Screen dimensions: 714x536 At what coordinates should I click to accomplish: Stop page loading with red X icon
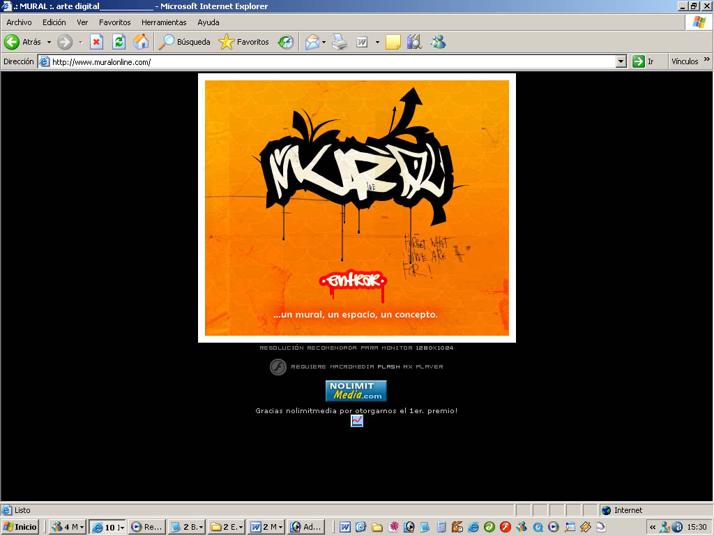click(96, 42)
